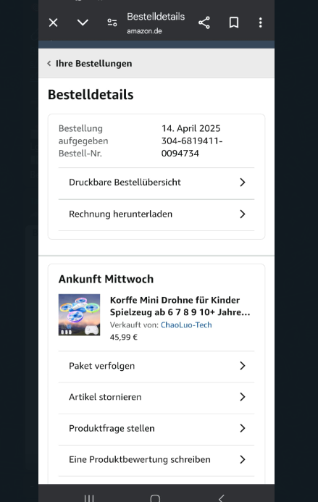This screenshot has width=318, height=502.
Task: Open site settings tune icon
Action: [112, 22]
